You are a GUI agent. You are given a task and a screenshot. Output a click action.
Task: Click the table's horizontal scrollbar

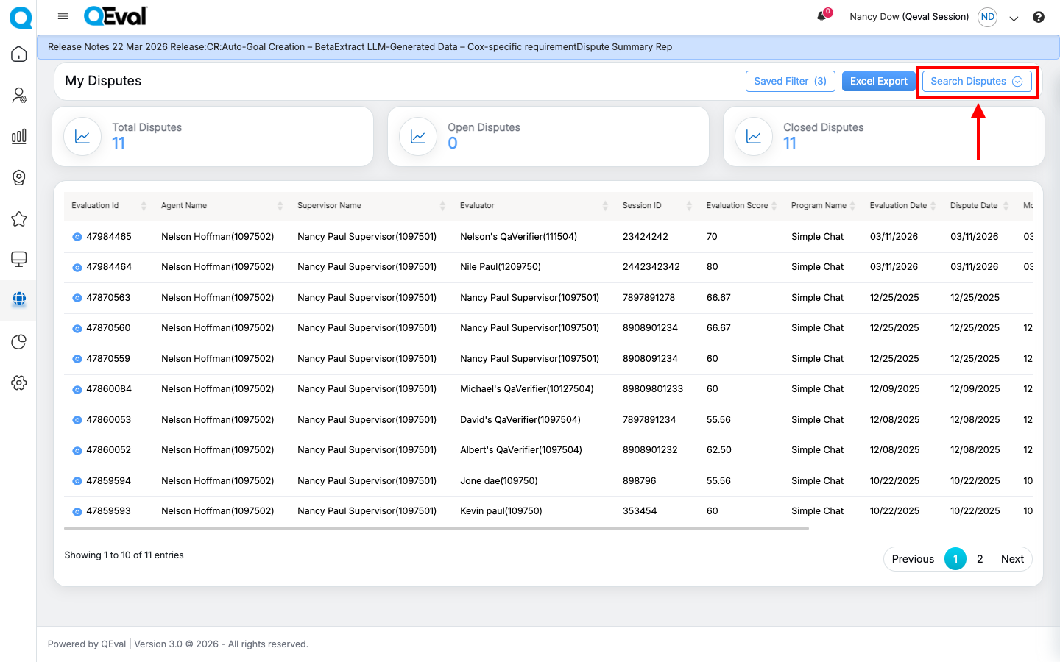[436, 528]
